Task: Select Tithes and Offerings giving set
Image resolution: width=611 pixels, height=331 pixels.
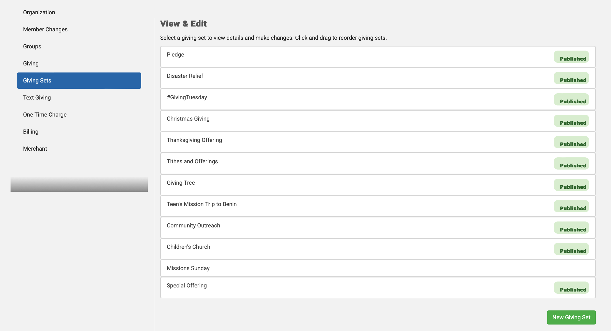Action: [192, 161]
